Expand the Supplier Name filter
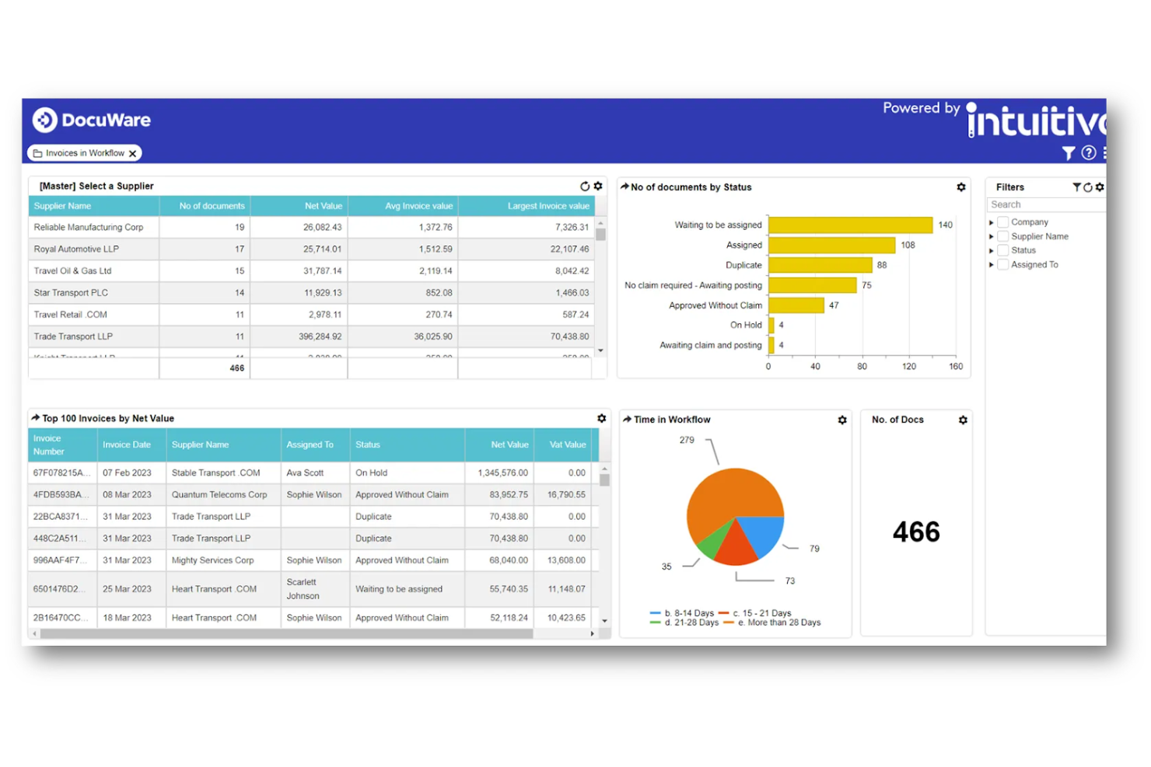Screen dimensions: 1151x767 coord(992,235)
